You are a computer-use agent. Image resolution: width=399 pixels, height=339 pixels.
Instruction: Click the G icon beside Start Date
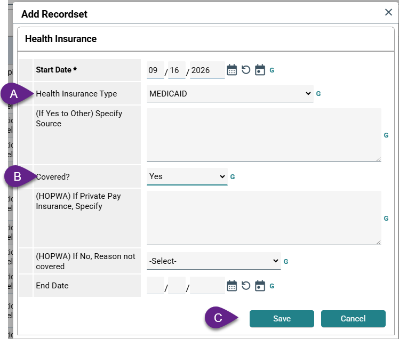[x=272, y=70]
